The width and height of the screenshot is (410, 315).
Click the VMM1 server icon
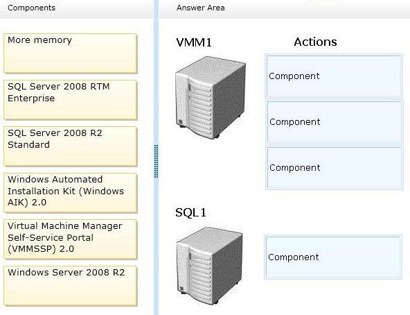(211, 97)
